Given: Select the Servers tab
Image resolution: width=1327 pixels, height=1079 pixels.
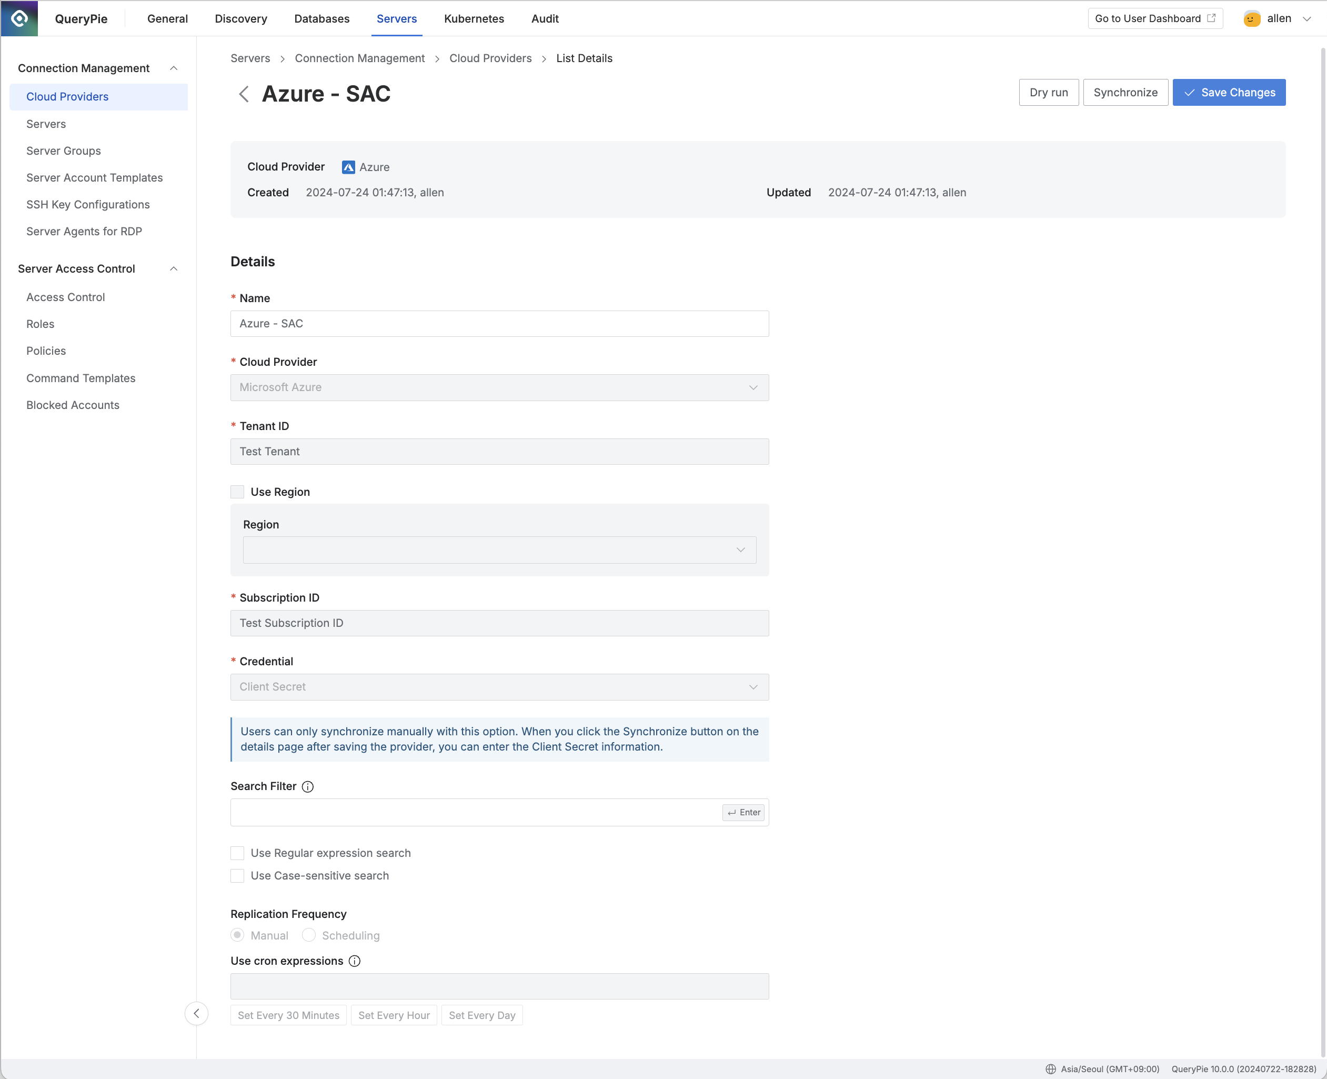Looking at the screenshot, I should pyautogui.click(x=397, y=18).
